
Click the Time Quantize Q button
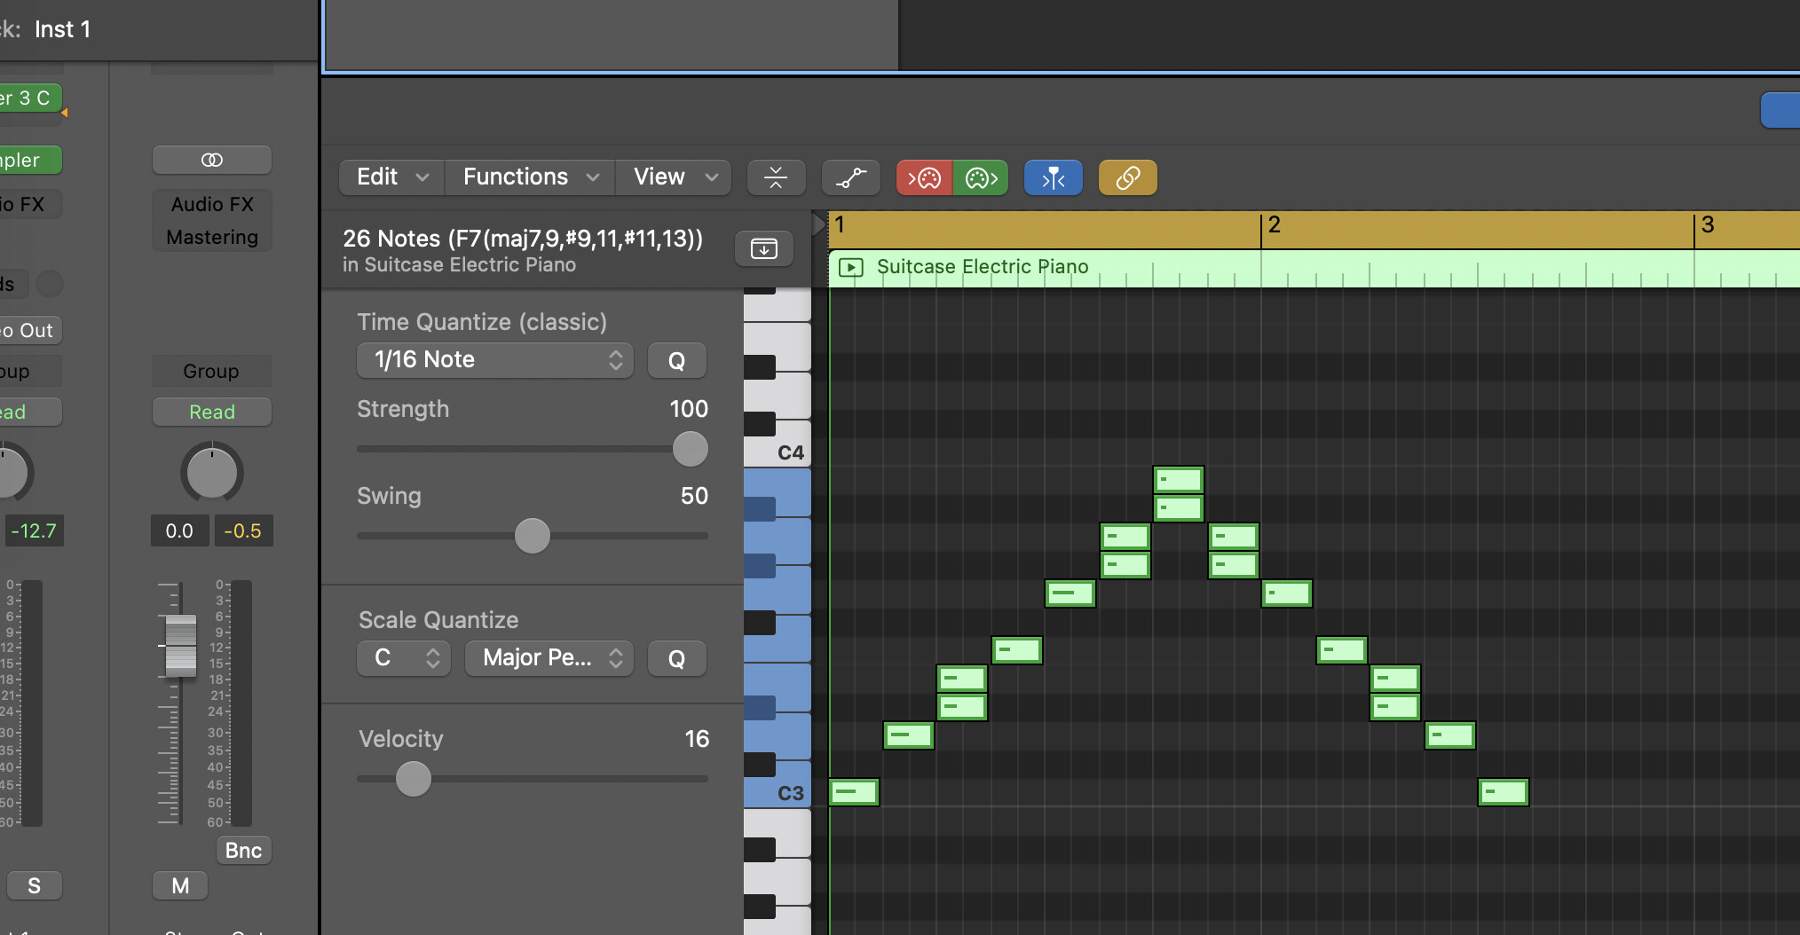(676, 360)
